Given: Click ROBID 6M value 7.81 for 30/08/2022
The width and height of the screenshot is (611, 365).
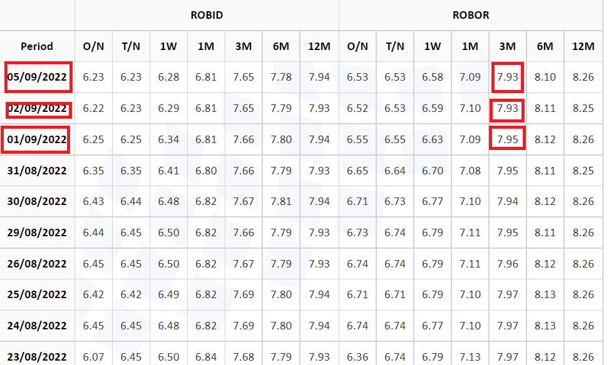Looking at the screenshot, I should 281,202.
